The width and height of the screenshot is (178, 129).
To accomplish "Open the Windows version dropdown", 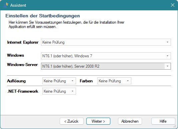I will point(106,56).
